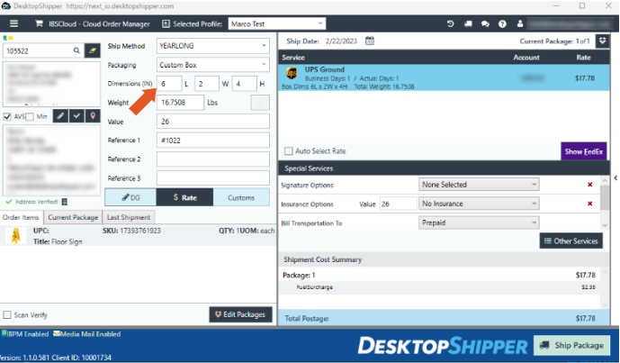Click the truck icon in top toolbar
This screenshot has width=620, height=363.
point(468,23)
